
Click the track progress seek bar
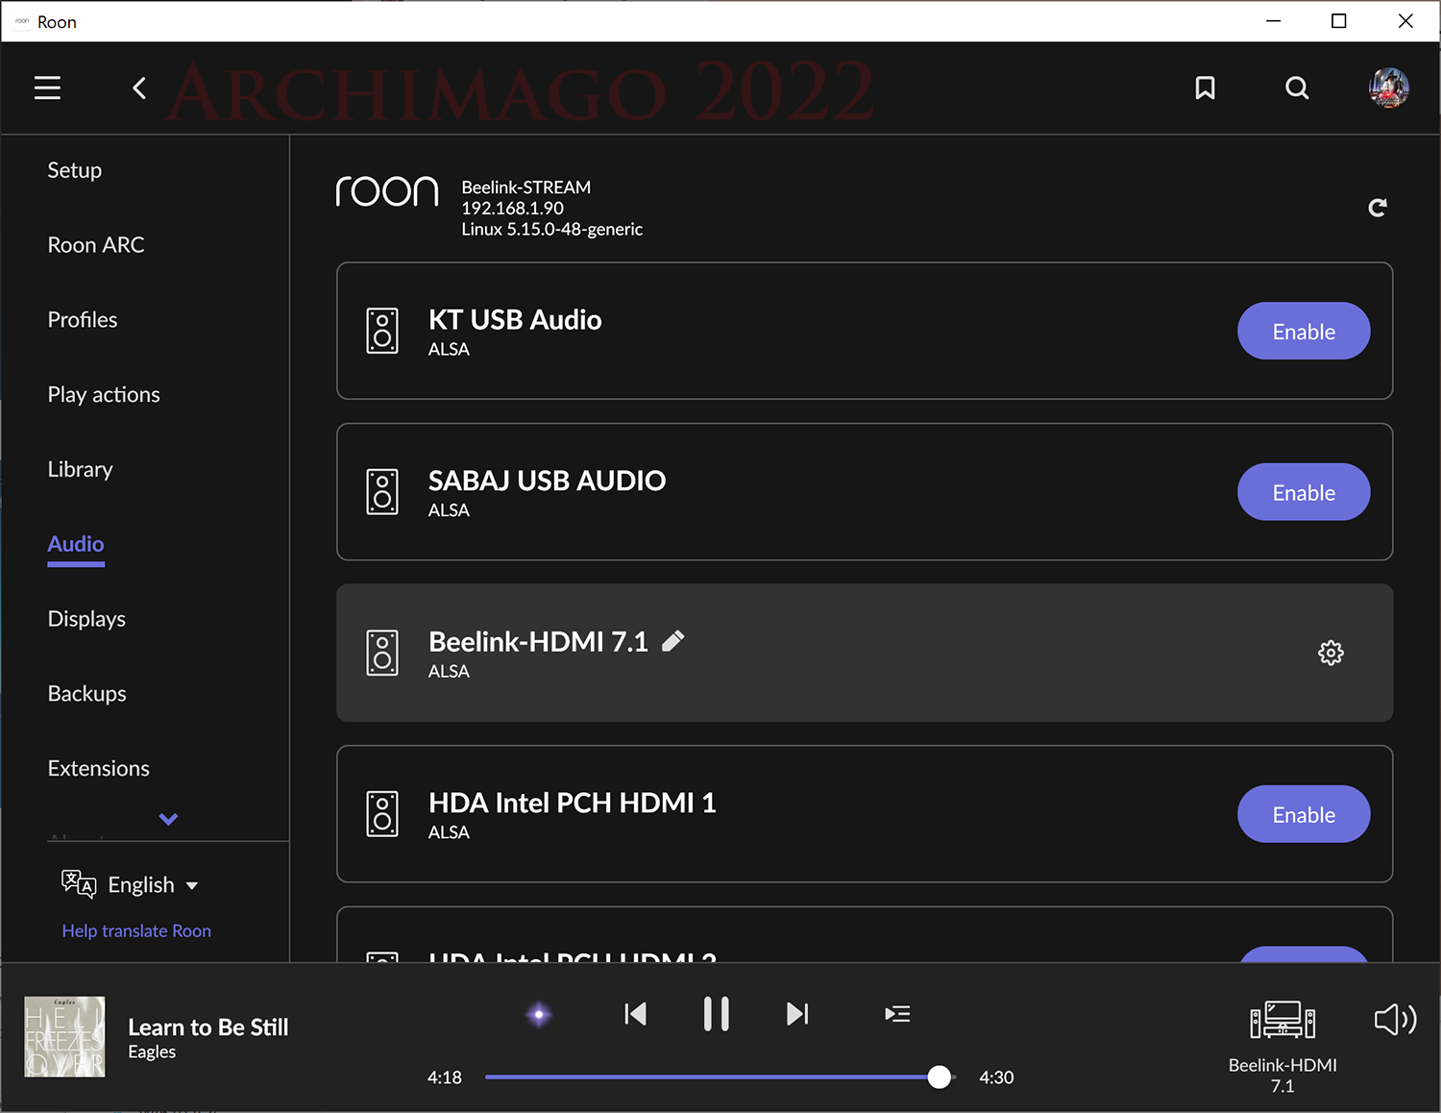719,1077
